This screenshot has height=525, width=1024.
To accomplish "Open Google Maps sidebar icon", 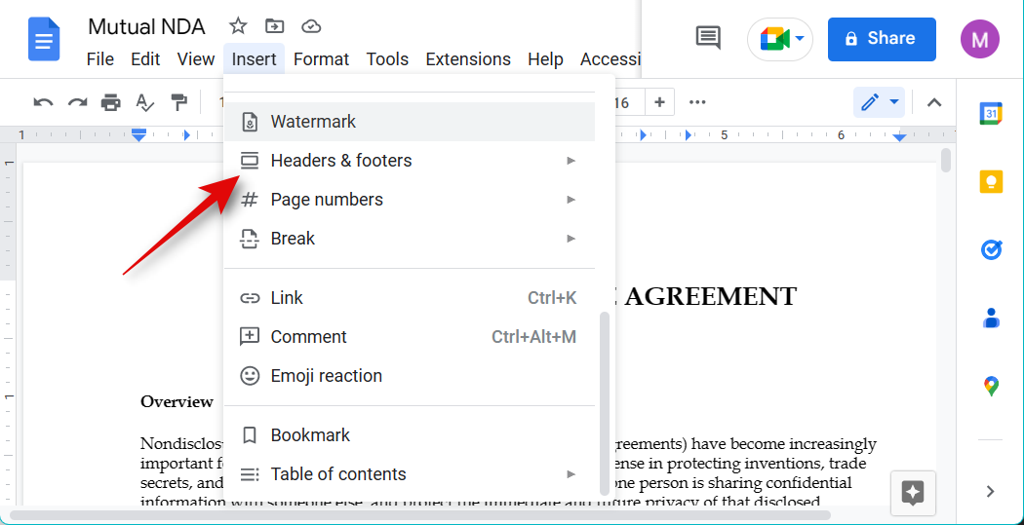I will (991, 386).
